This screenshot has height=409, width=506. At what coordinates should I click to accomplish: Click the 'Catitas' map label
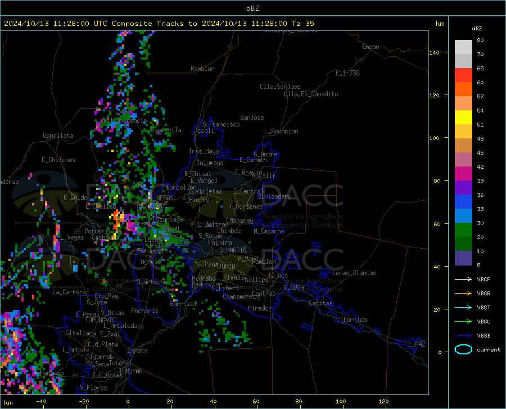click(x=321, y=303)
